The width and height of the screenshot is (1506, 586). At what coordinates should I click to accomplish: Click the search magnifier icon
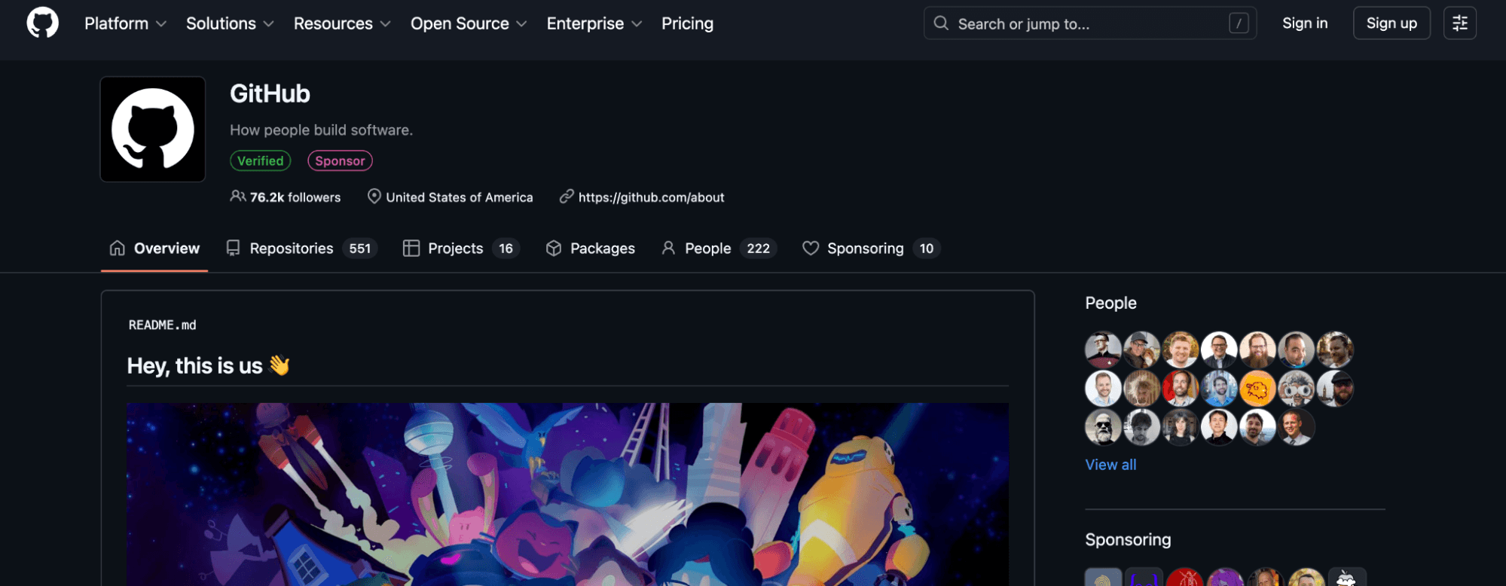point(941,23)
